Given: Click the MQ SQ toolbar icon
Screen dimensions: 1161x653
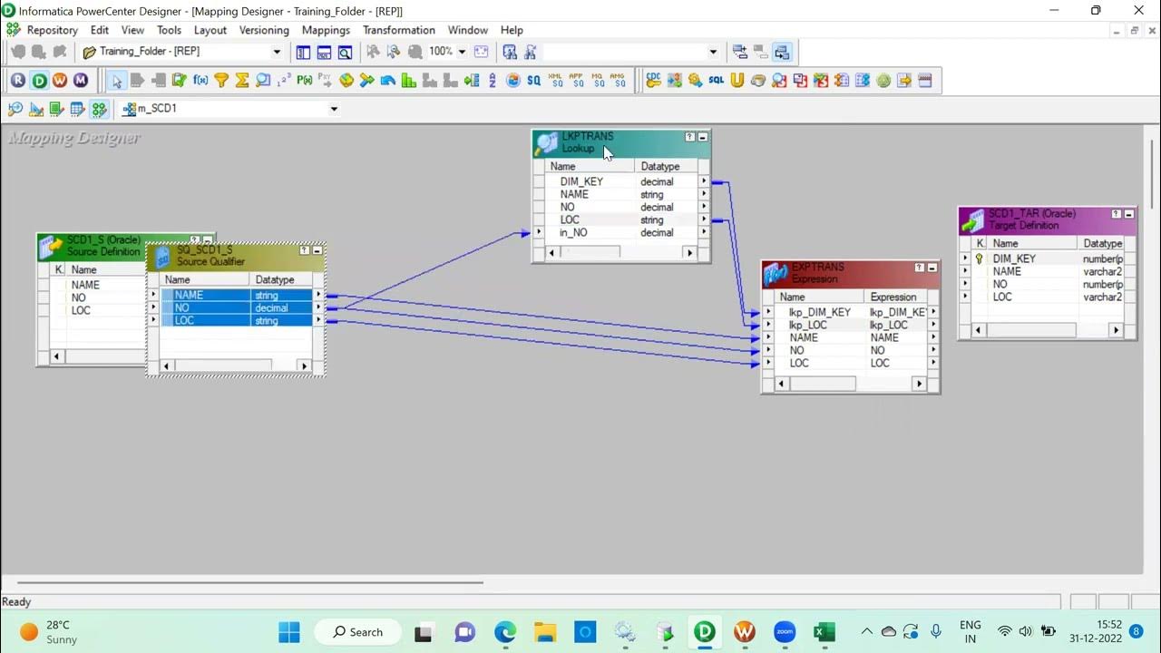Looking at the screenshot, I should [598, 81].
